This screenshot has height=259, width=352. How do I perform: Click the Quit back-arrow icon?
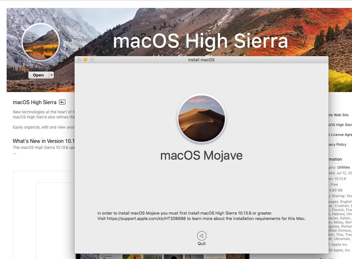[202, 236]
